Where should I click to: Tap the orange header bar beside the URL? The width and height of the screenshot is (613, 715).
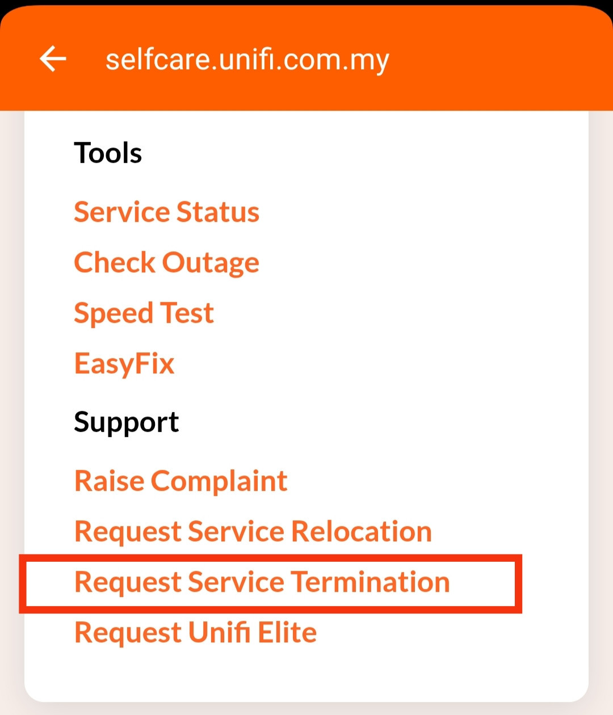(x=499, y=60)
